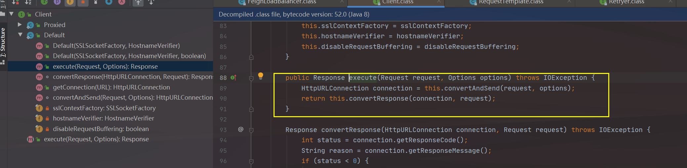Viewport: 687px width, 168px height.
Task: Click line number 88 in gutter
Action: 223,78
